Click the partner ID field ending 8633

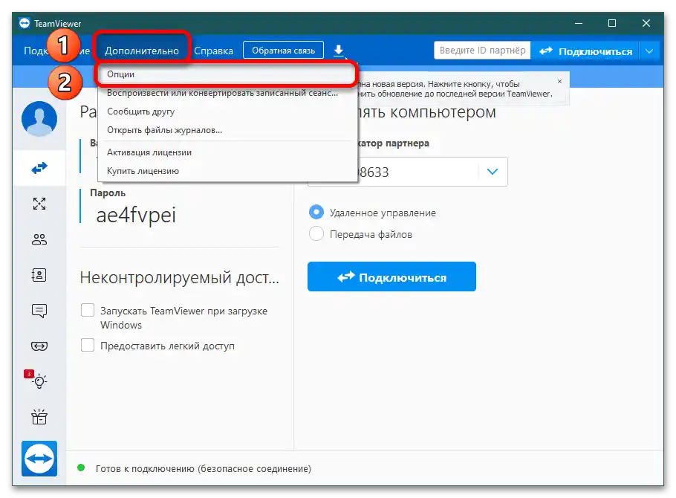407,172
